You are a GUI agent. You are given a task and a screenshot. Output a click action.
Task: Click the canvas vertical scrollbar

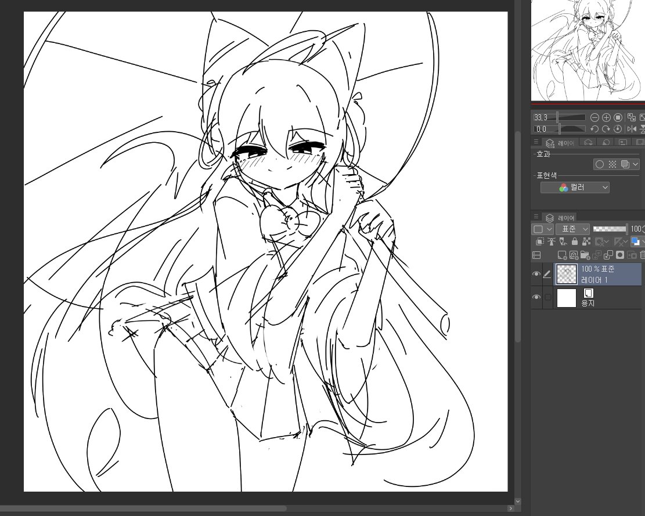point(518,236)
